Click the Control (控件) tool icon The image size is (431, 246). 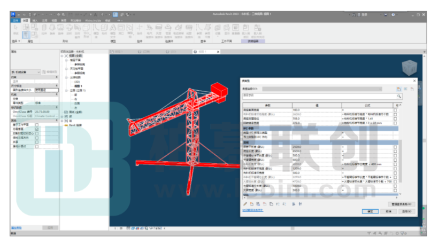coord(140,28)
